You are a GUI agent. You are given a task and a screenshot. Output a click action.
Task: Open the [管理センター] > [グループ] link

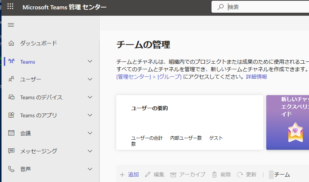coord(149,76)
